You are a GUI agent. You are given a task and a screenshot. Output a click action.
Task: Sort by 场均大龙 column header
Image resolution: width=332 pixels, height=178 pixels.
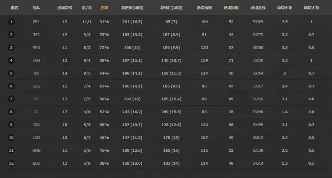coord(311,8)
